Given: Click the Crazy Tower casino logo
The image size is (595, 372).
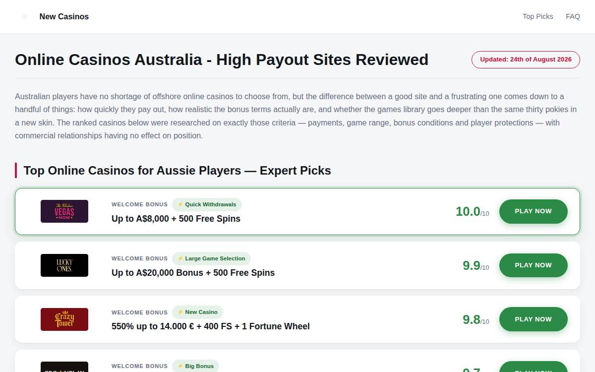Looking at the screenshot, I should (x=64, y=319).
